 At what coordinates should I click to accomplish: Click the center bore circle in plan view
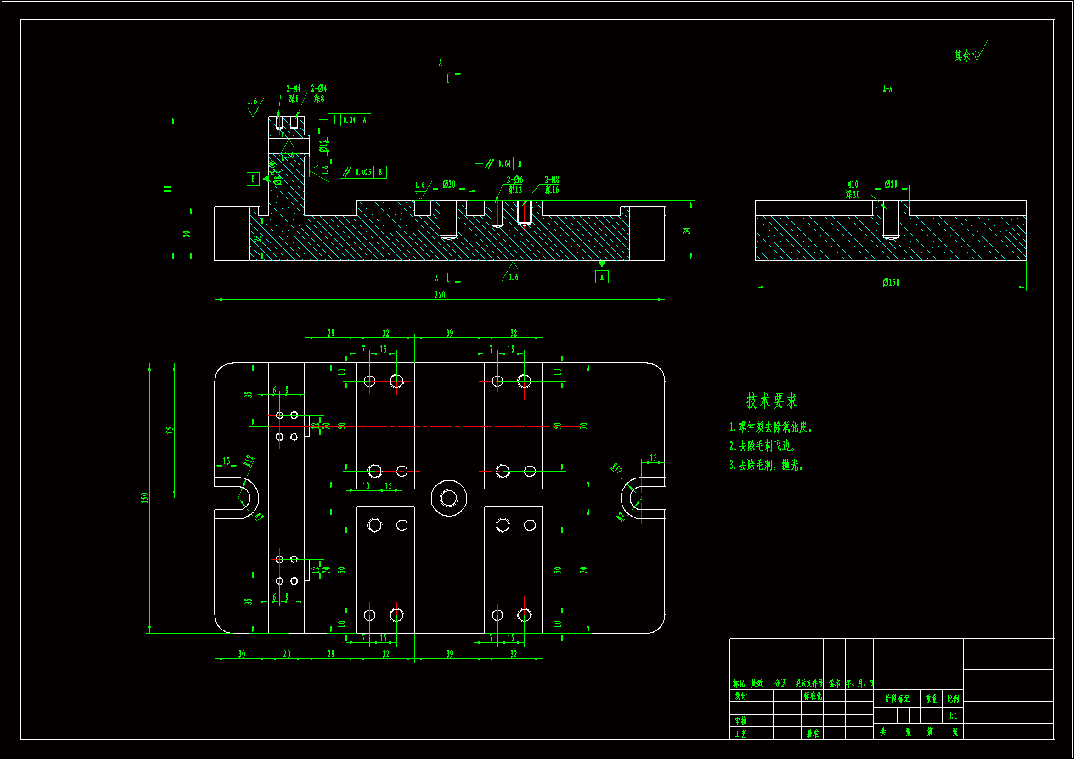pos(449,498)
